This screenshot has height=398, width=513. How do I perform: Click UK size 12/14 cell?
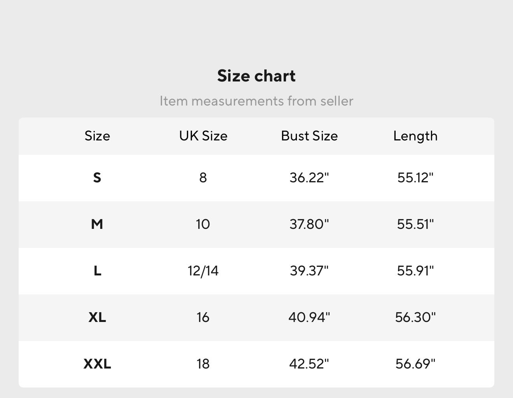203,271
